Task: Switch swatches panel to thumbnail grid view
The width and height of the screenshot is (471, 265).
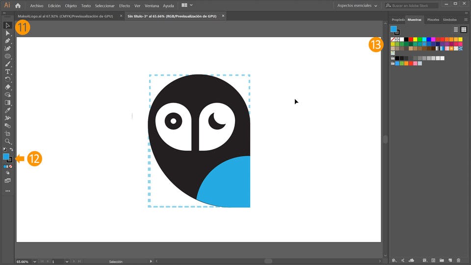Action: (x=464, y=30)
